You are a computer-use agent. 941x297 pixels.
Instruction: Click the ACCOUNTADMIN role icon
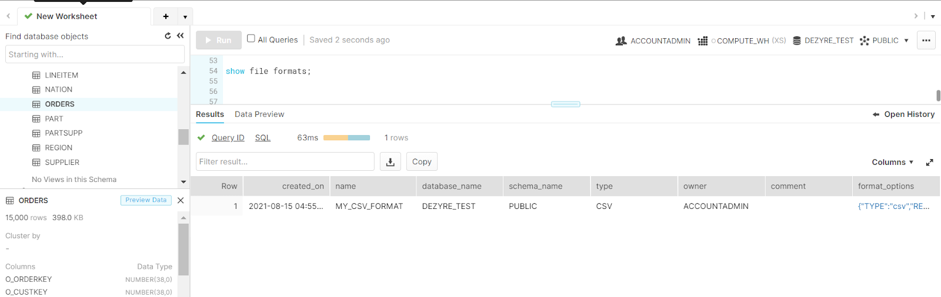click(x=621, y=41)
